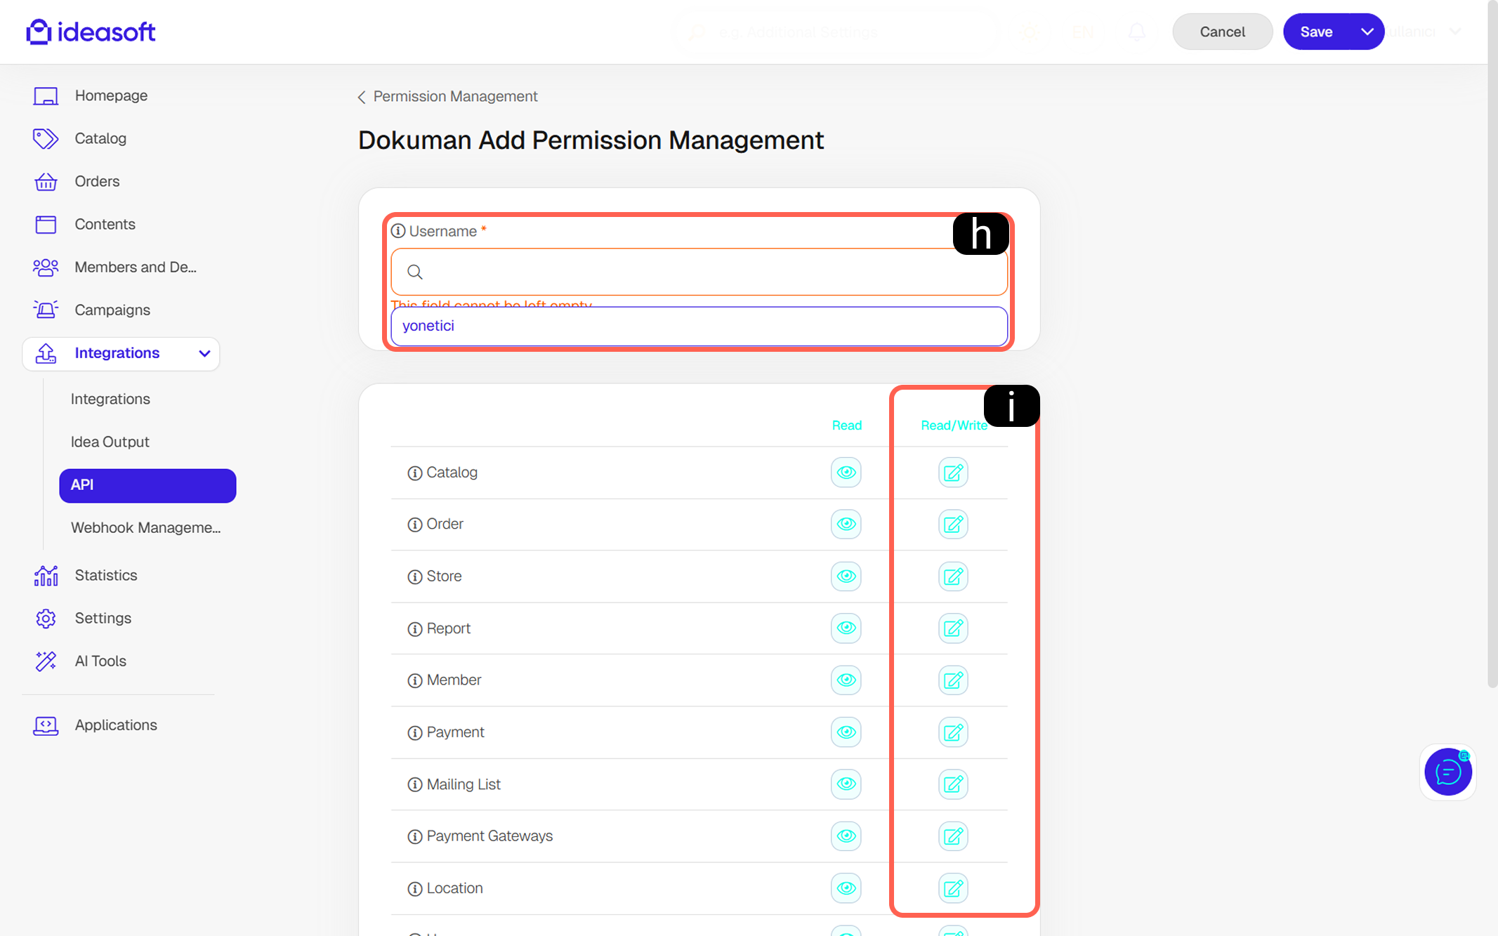
Task: Click the Orders basket icon
Action: point(46,181)
